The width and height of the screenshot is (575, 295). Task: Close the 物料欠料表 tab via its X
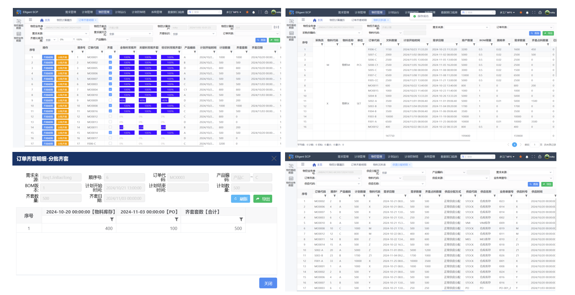(x=388, y=20)
